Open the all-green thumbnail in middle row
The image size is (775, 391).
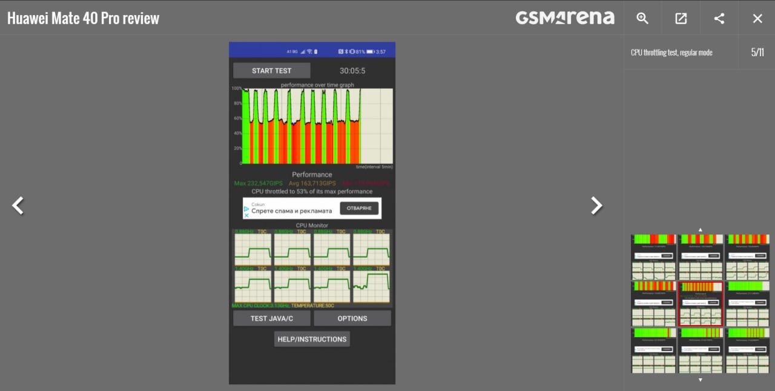click(748, 304)
